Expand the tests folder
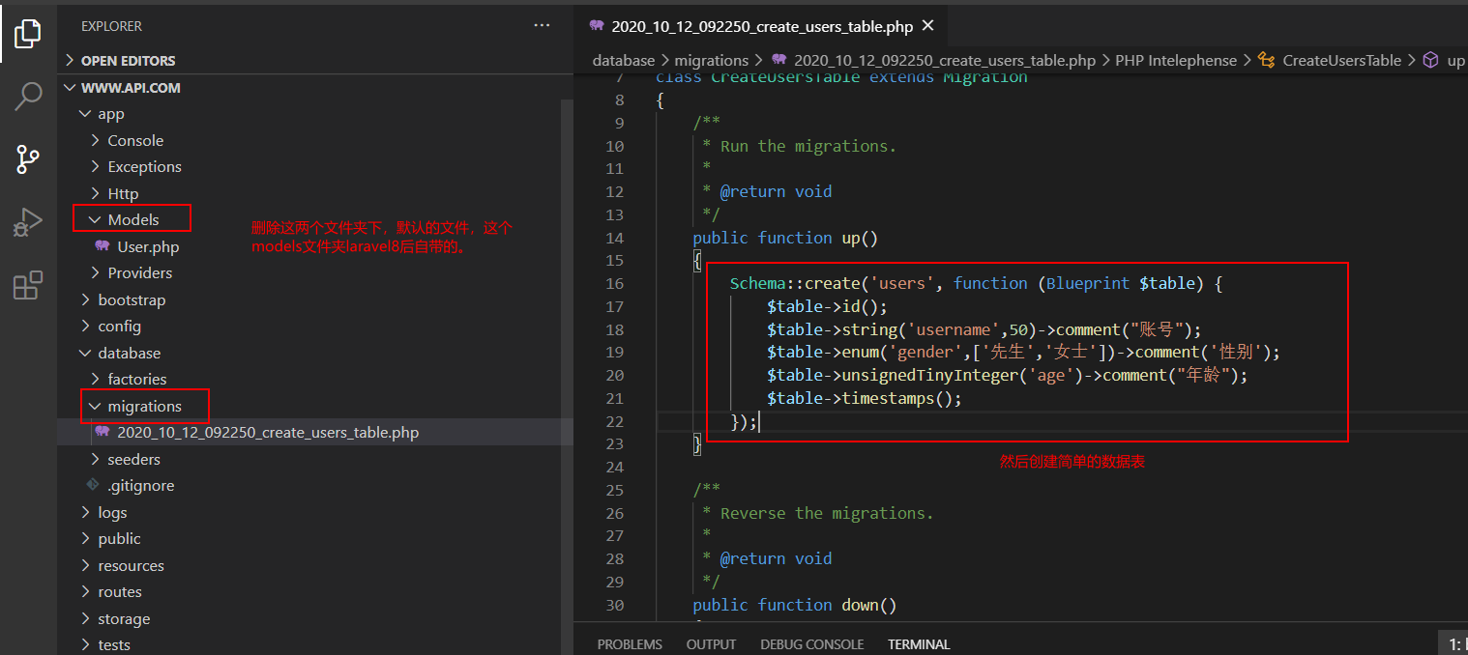The image size is (1468, 655). tap(85, 644)
